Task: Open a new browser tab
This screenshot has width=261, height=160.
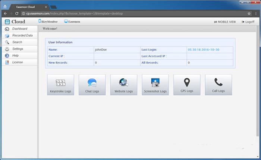Action: pyautogui.click(x=53, y=7)
